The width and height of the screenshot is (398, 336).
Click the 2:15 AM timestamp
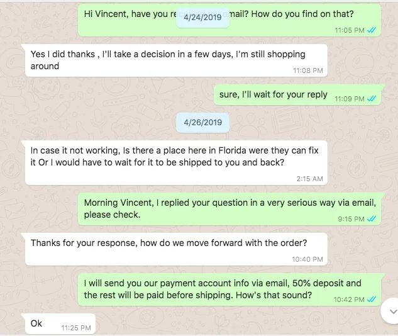tap(310, 179)
